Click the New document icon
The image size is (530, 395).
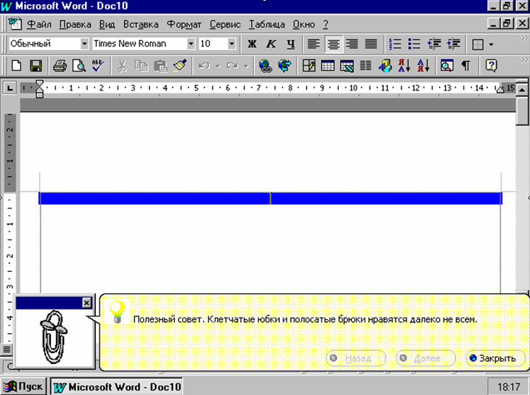click(x=16, y=66)
